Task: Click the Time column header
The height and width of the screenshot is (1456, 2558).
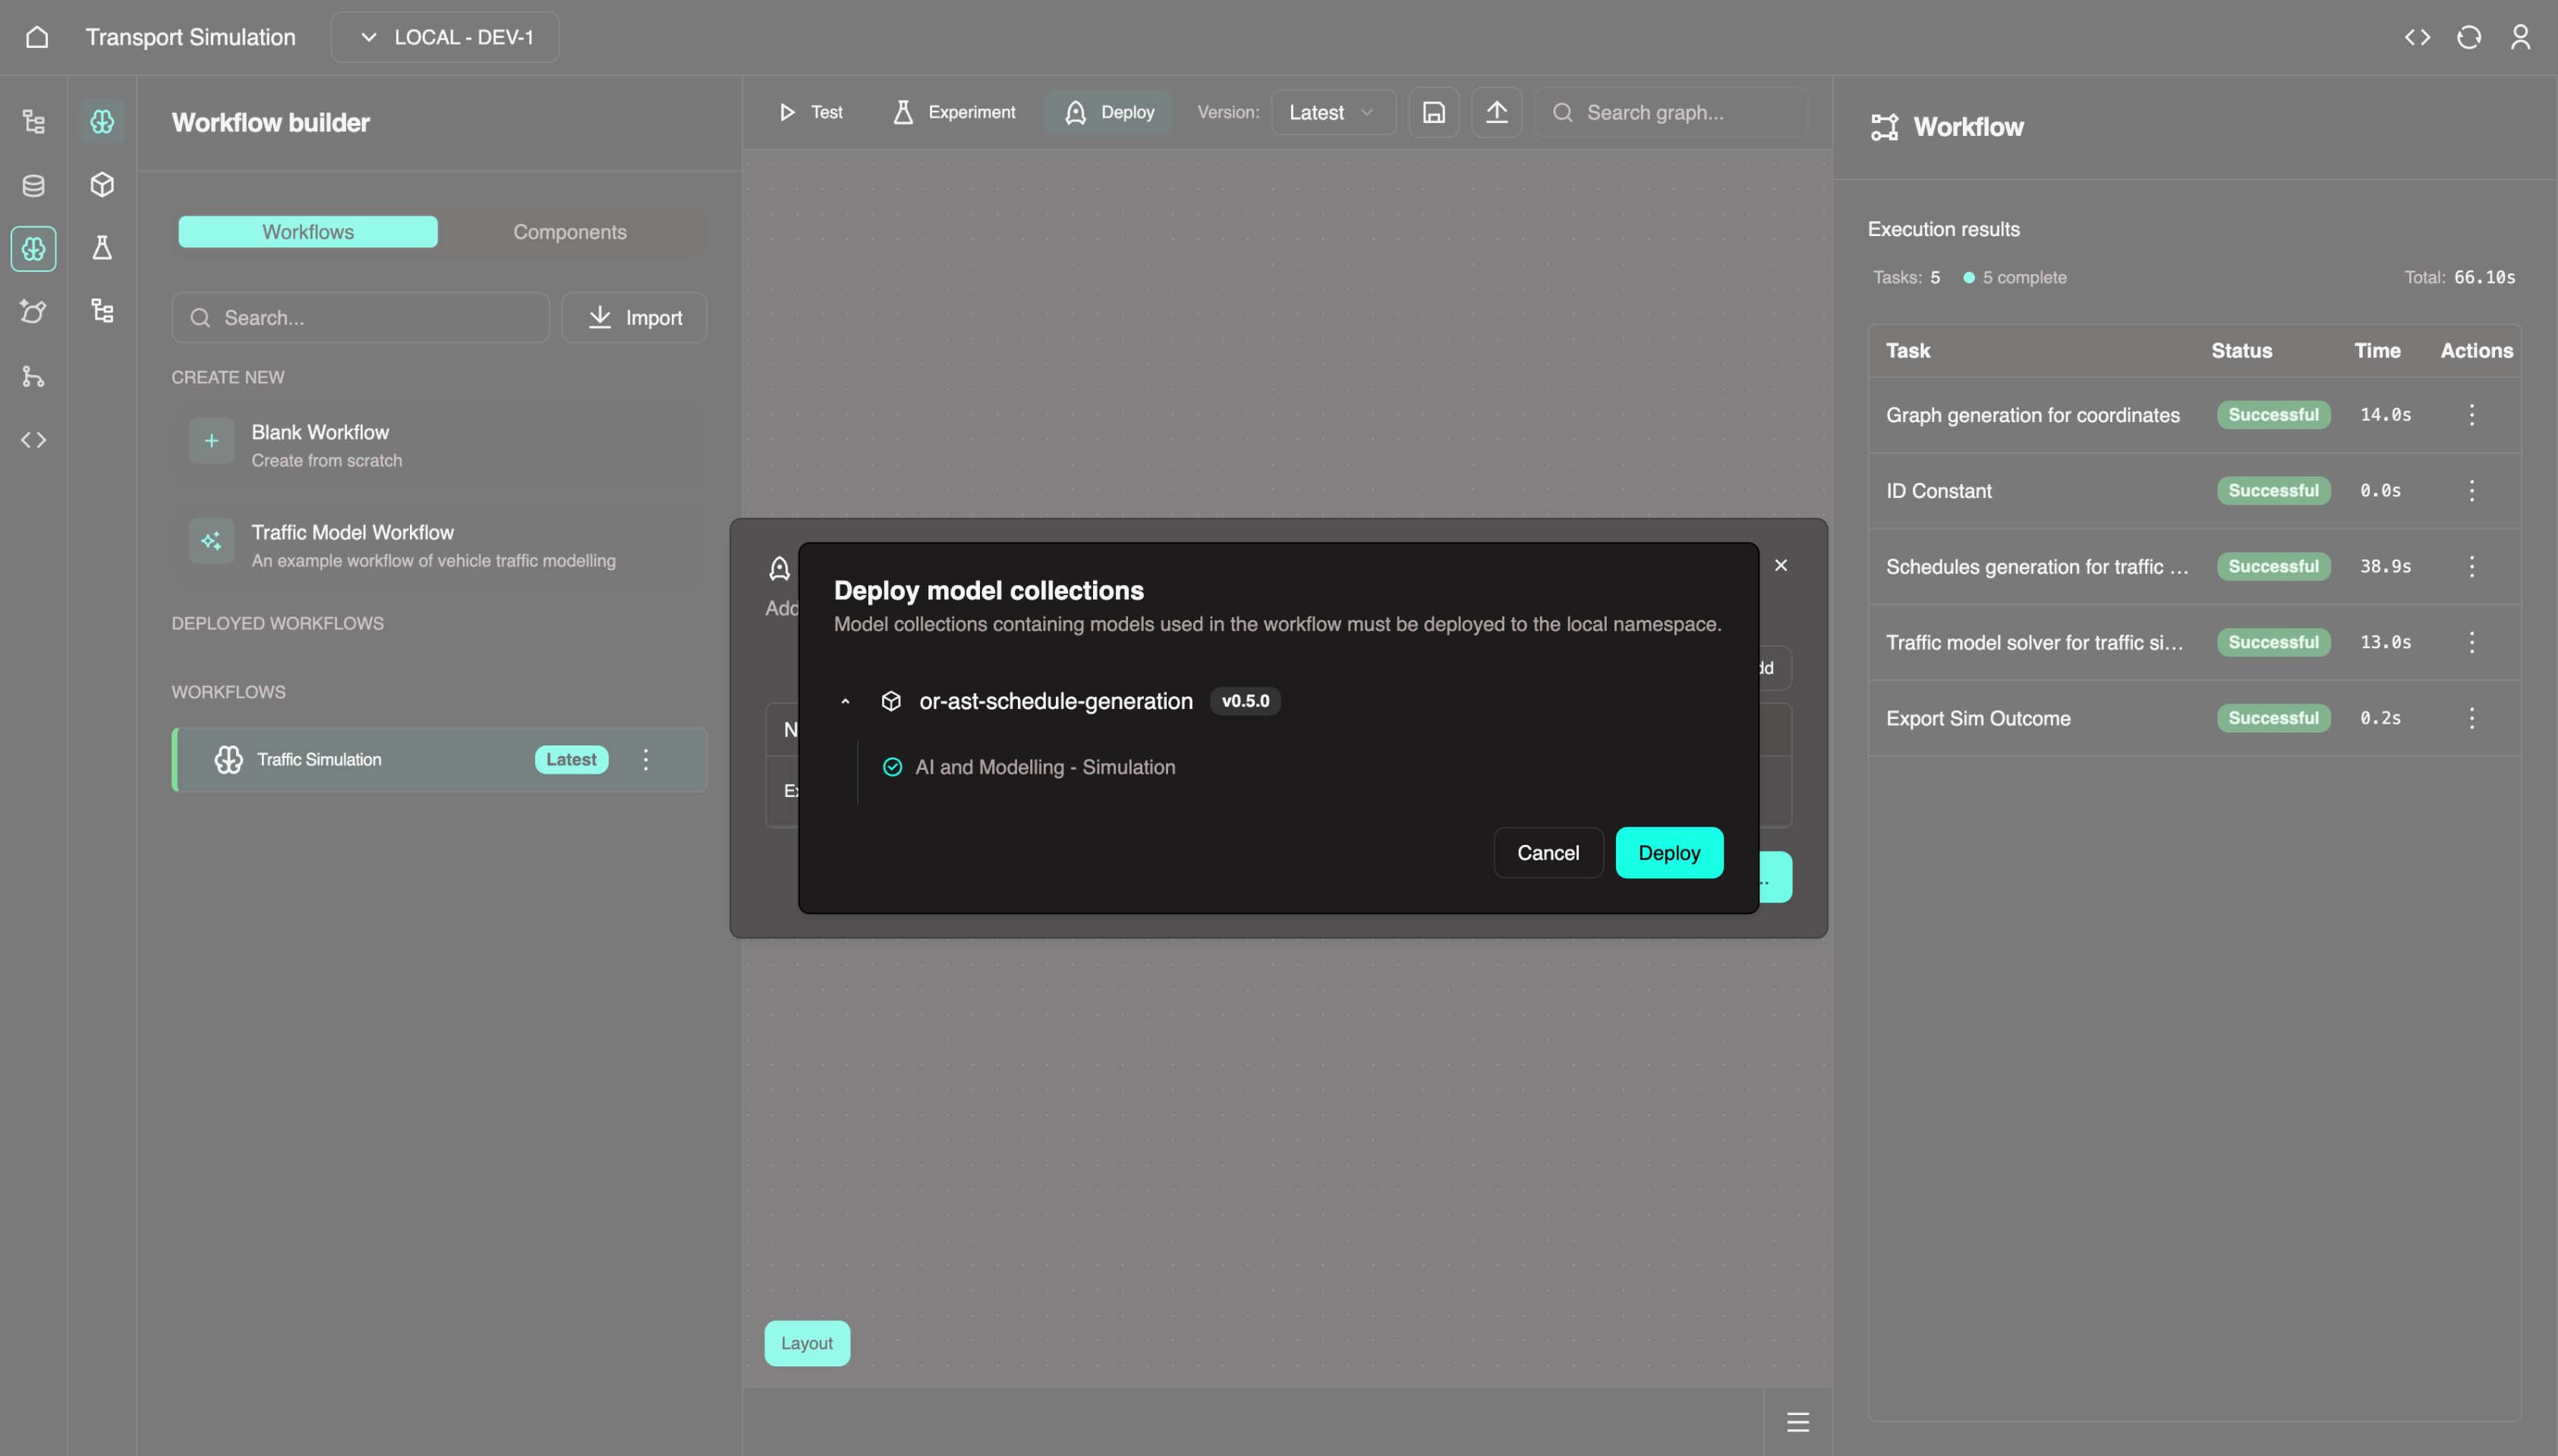Action: click(2377, 351)
